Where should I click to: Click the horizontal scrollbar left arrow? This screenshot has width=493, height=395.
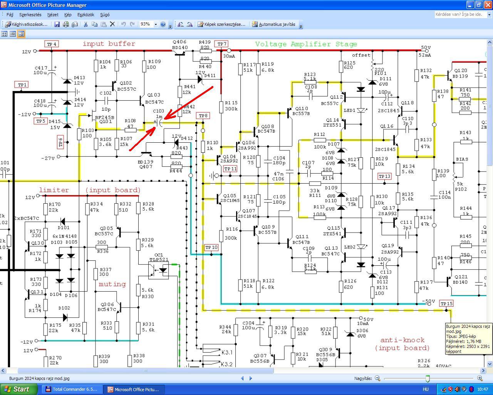pos(3,371)
